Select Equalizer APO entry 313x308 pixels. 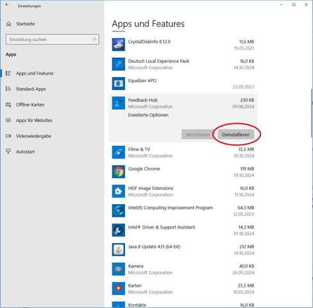(183, 83)
